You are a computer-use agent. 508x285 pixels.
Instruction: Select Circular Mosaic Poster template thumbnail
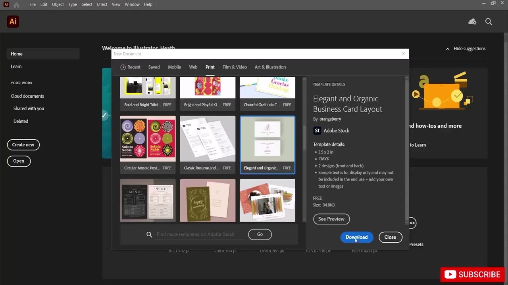tap(148, 139)
